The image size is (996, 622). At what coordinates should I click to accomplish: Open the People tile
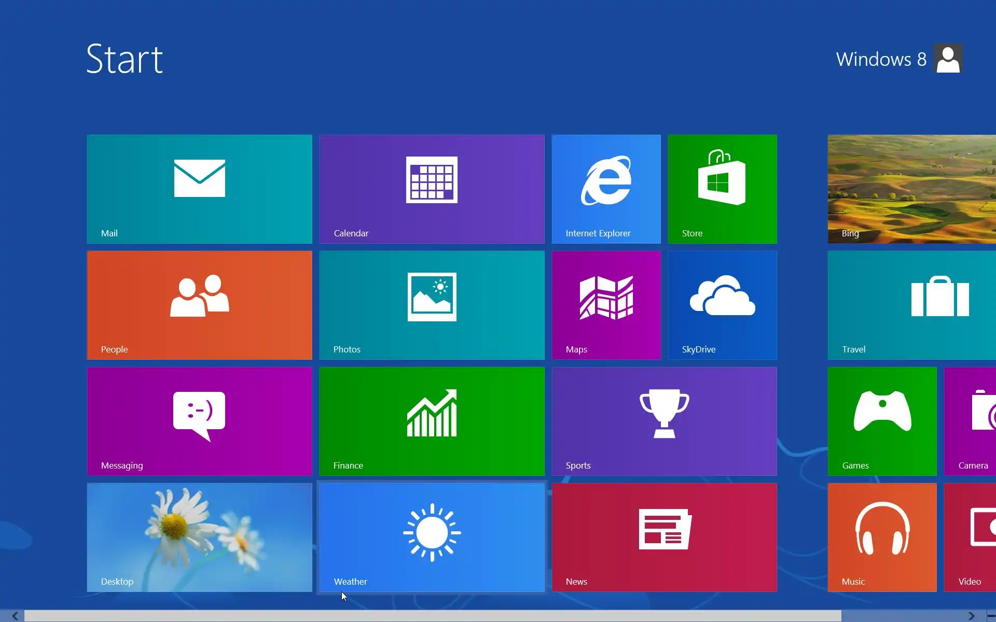199,305
